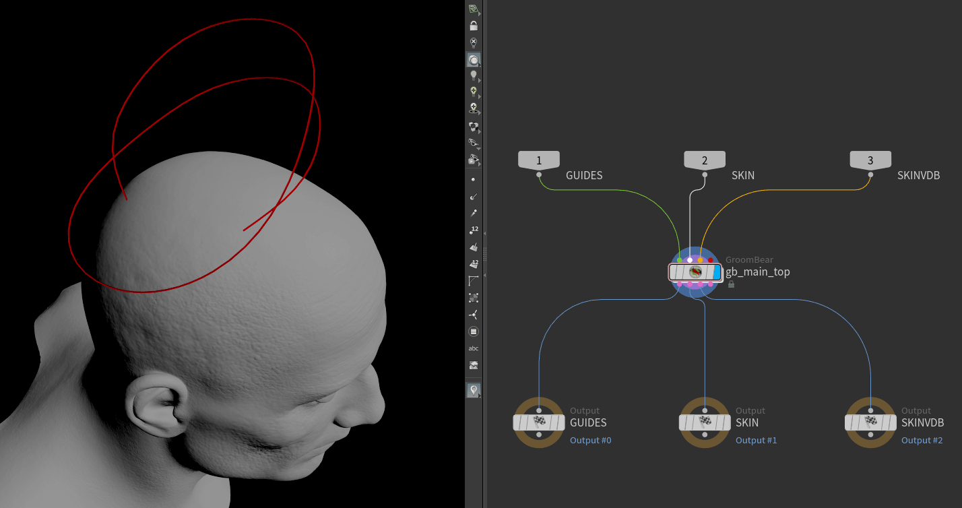Click the green input connector on gb_main_top
Image resolution: width=962 pixels, height=508 pixels.
[x=679, y=260]
